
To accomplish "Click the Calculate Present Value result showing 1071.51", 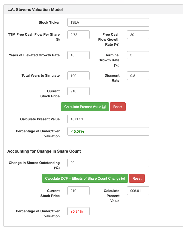I will (x=108, y=119).
